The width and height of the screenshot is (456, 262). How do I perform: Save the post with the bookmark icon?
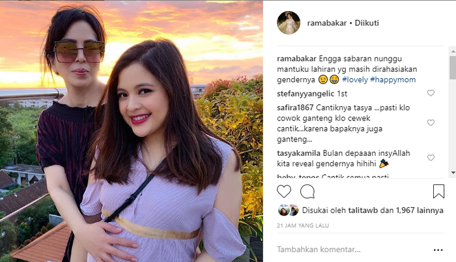(438, 192)
